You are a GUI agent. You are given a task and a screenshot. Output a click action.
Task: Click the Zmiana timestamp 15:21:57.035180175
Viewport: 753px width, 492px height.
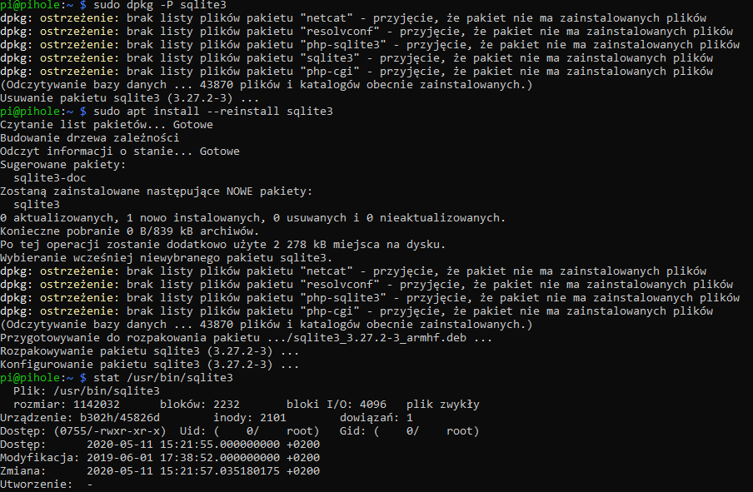coord(219,471)
